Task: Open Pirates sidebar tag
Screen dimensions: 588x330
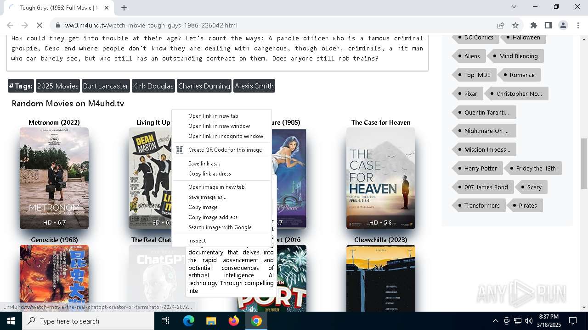Action: click(x=525, y=205)
